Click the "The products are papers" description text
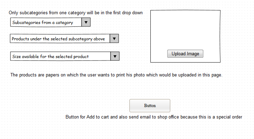 [116, 75]
